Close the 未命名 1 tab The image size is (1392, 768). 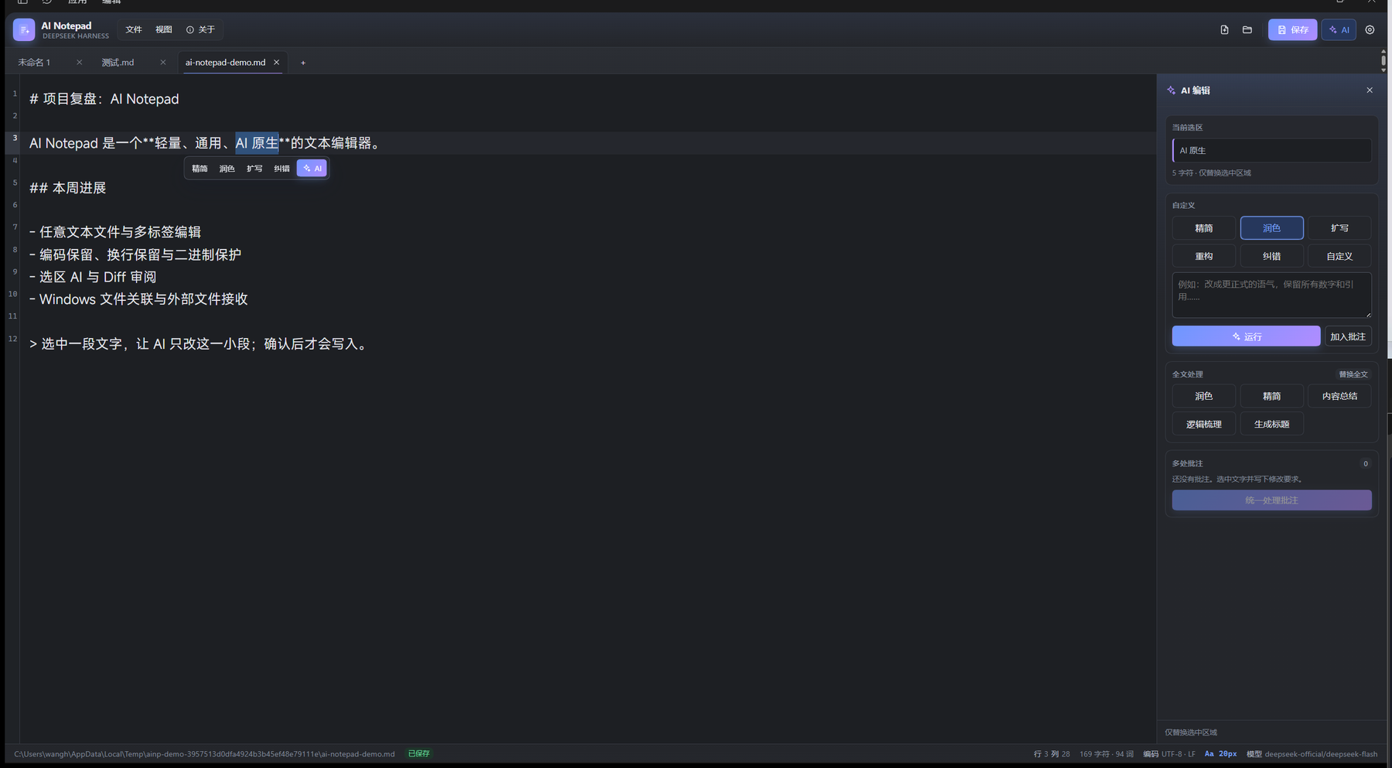coord(79,63)
